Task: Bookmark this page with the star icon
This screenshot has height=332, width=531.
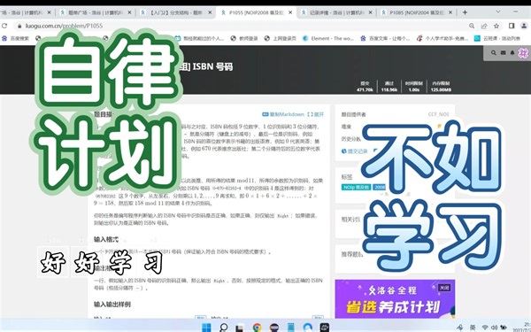Action: [x=496, y=26]
